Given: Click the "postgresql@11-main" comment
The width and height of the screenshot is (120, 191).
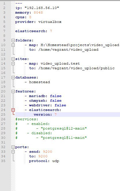Looking at the screenshot, I should [64, 138].
